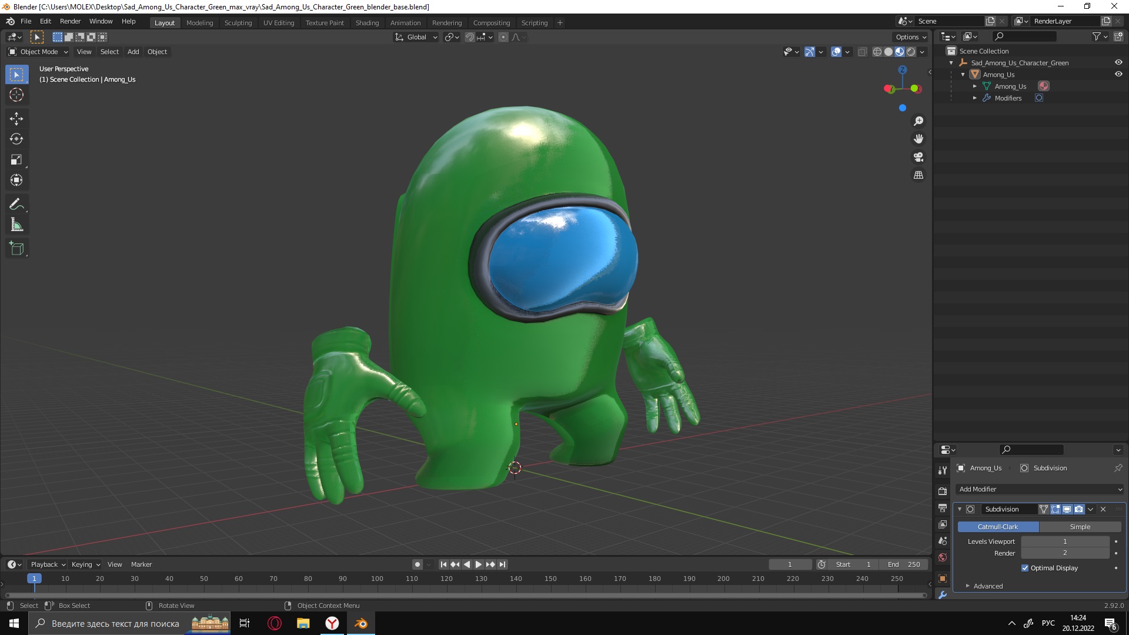Switch to Shading workspace tab
This screenshot has height=635, width=1129.
pos(367,23)
